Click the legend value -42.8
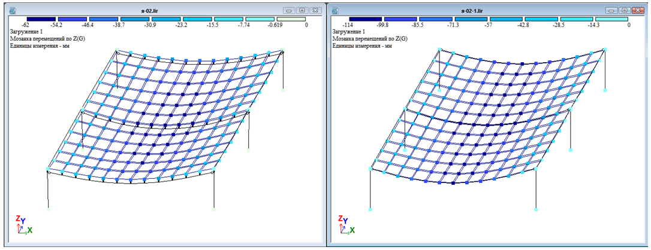Image resolution: width=651 pixels, height=250 pixels. tap(523, 25)
